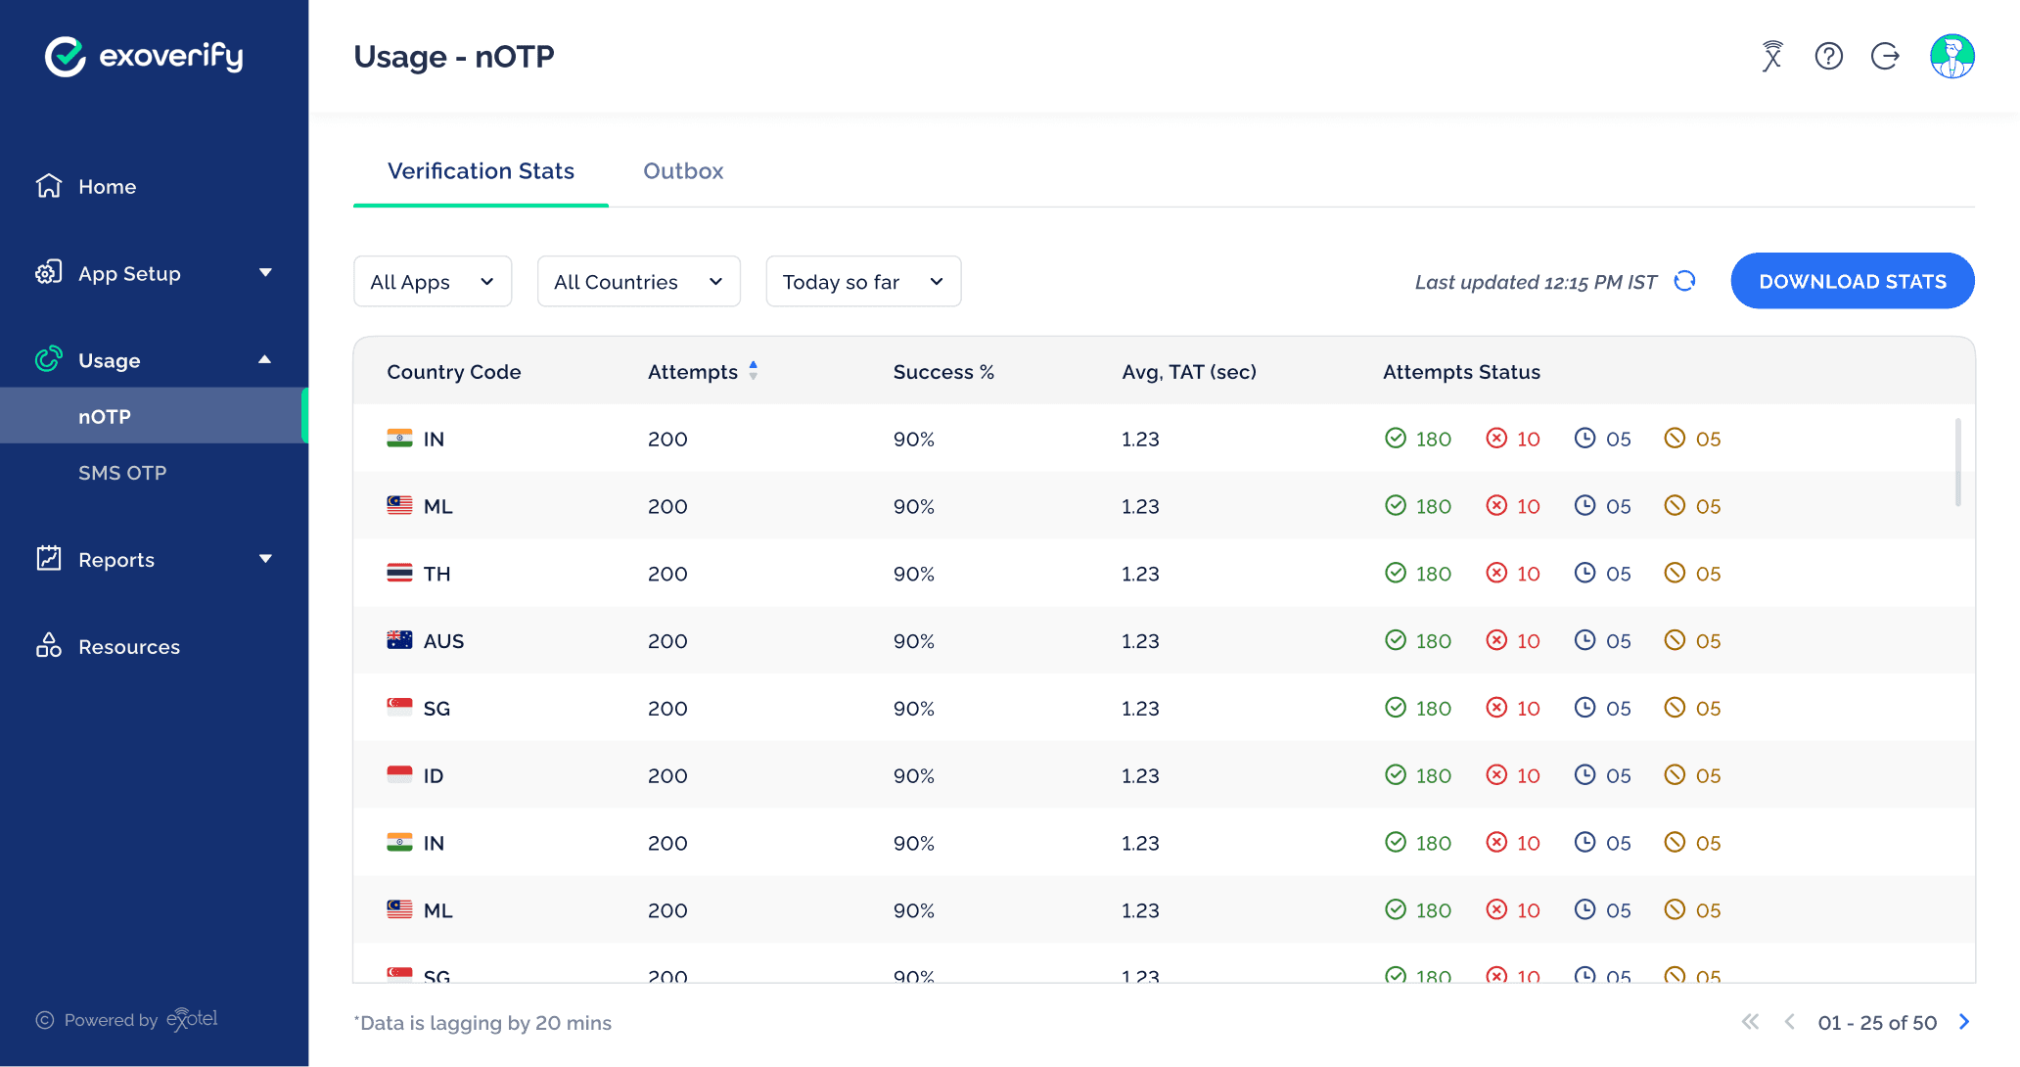Screen dimensions: 2020x1067
Task: Switch to the Outbox tab
Action: pyautogui.click(x=683, y=171)
